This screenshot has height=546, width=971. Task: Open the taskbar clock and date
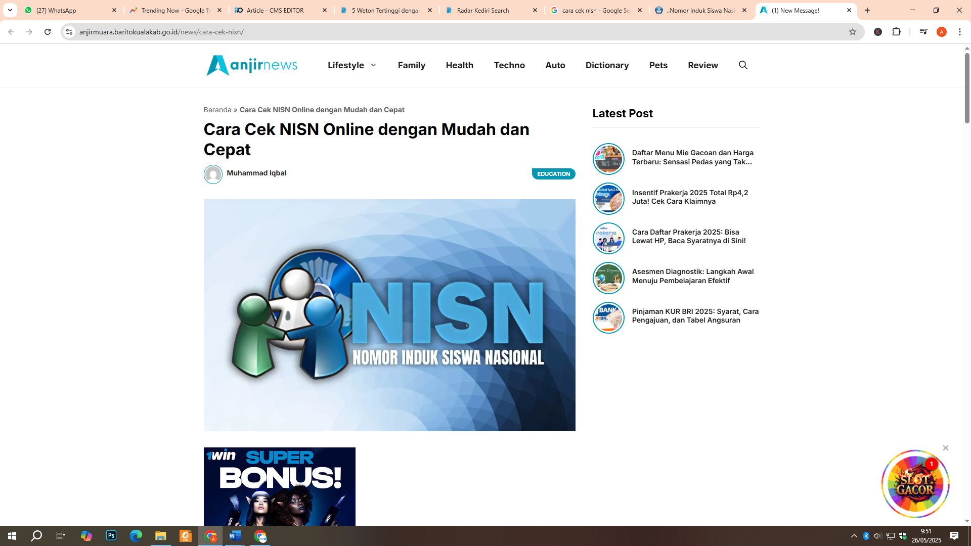(926, 536)
